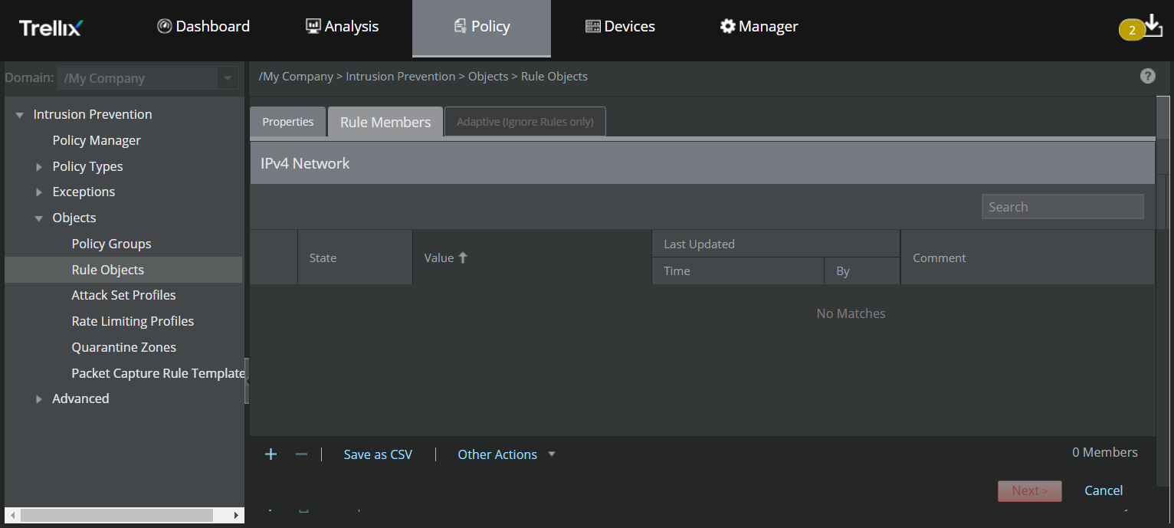The width and height of the screenshot is (1174, 528).
Task: Select Rule Objects in the tree
Action: (x=107, y=270)
